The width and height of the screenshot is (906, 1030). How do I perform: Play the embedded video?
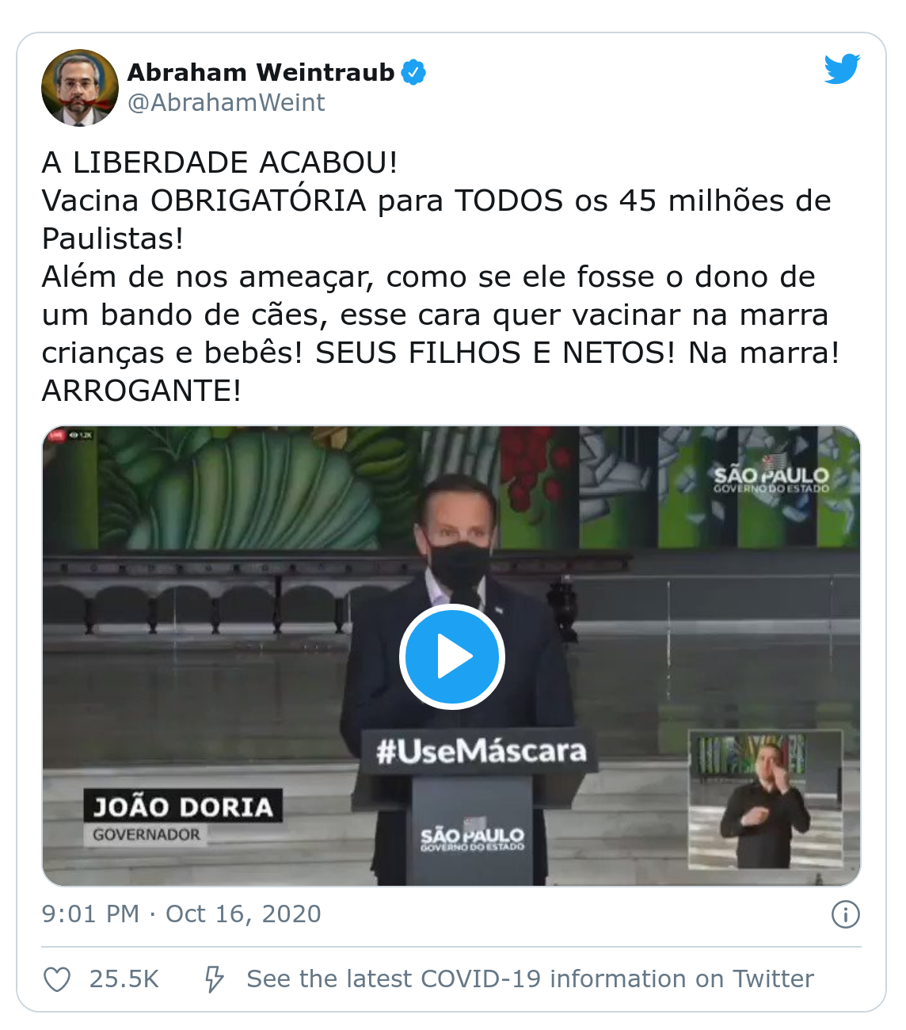[x=452, y=657]
